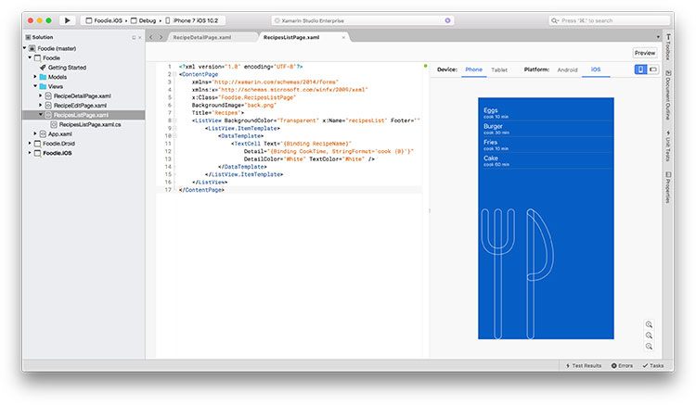Click the search field
The width and height of the screenshot is (696, 405).
pos(609,20)
